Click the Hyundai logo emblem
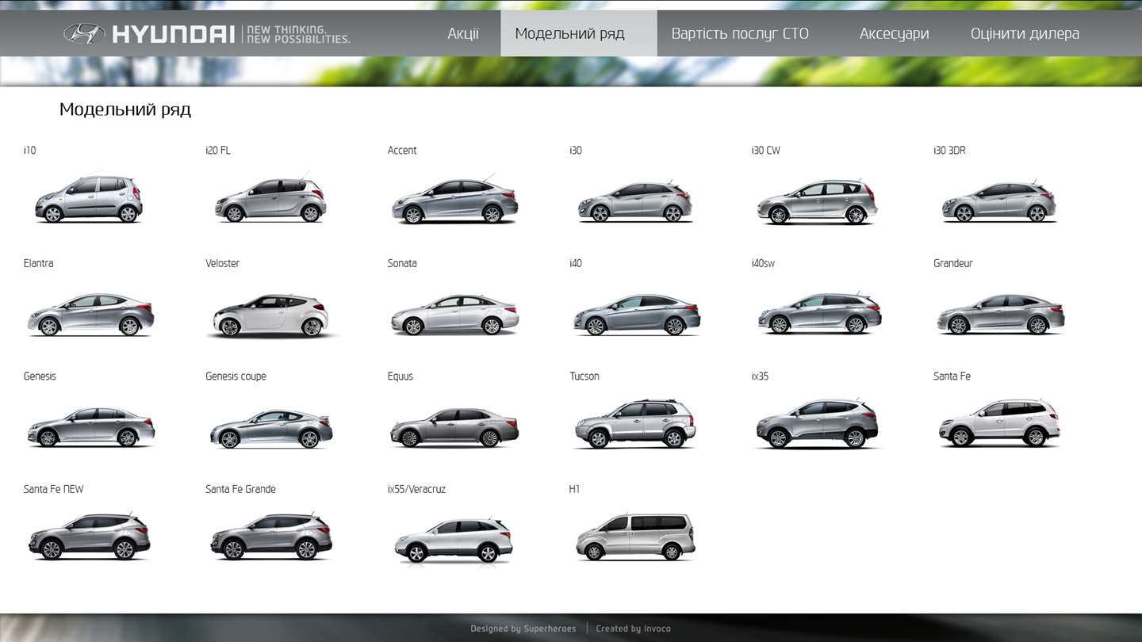The height and width of the screenshot is (642, 1142). coord(84,33)
